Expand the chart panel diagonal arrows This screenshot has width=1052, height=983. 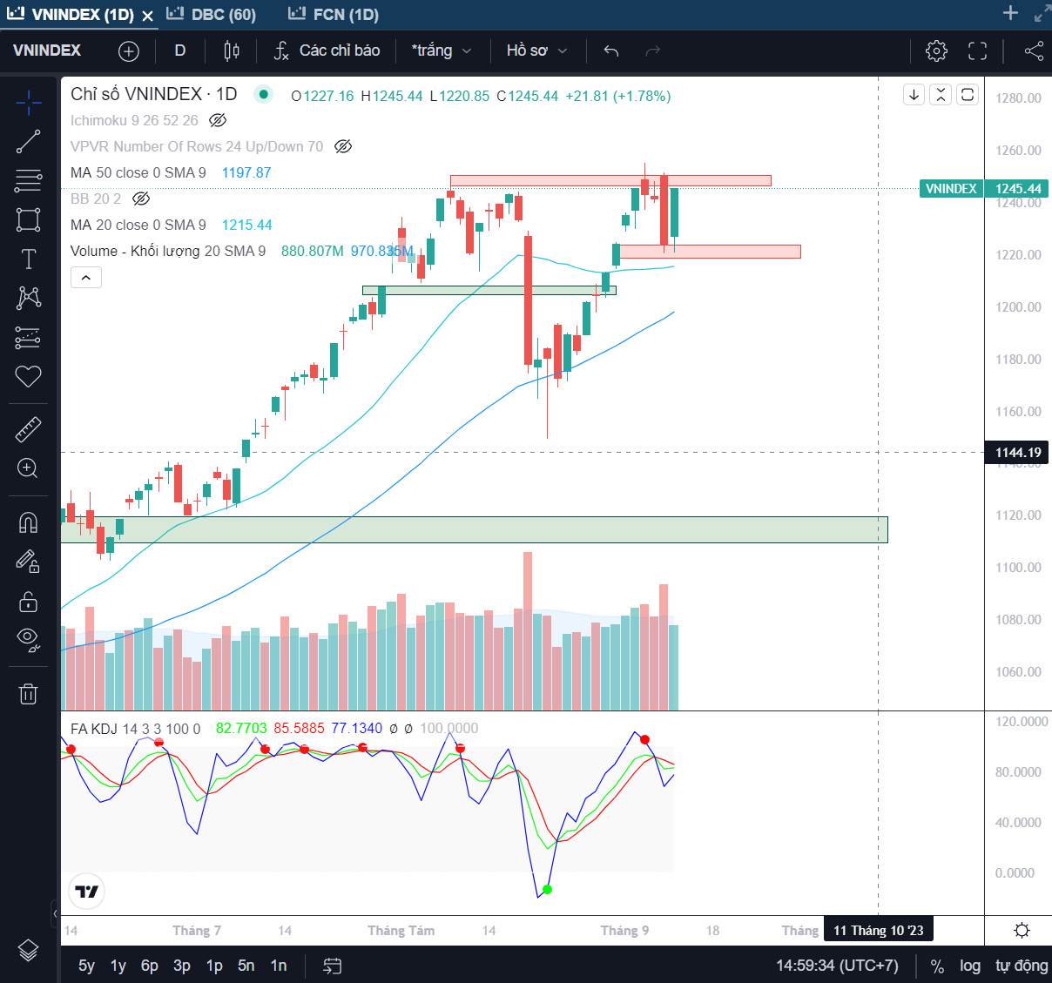(1042, 13)
